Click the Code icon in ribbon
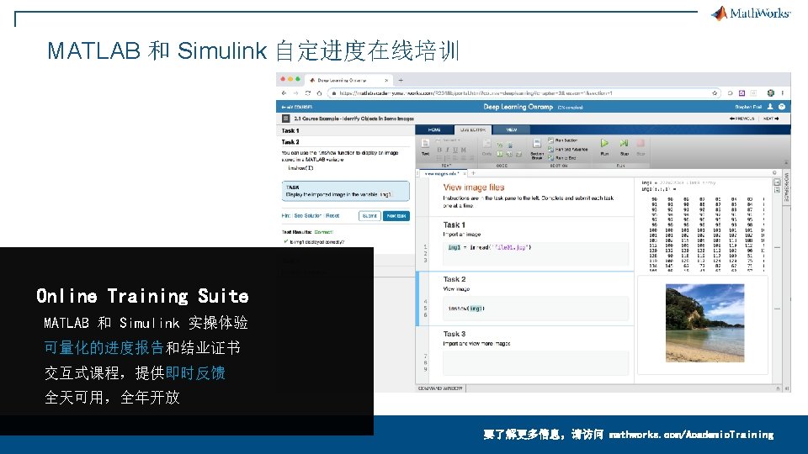This screenshot has width=808, height=454. pos(486,147)
